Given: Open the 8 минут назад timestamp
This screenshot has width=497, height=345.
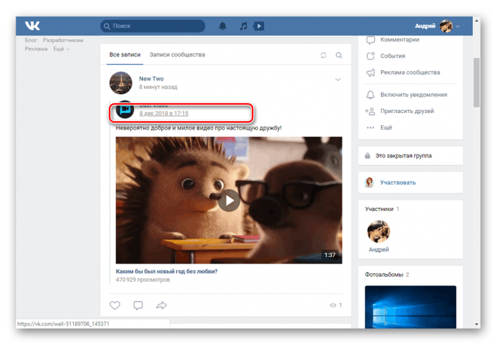Looking at the screenshot, I should coord(158,87).
